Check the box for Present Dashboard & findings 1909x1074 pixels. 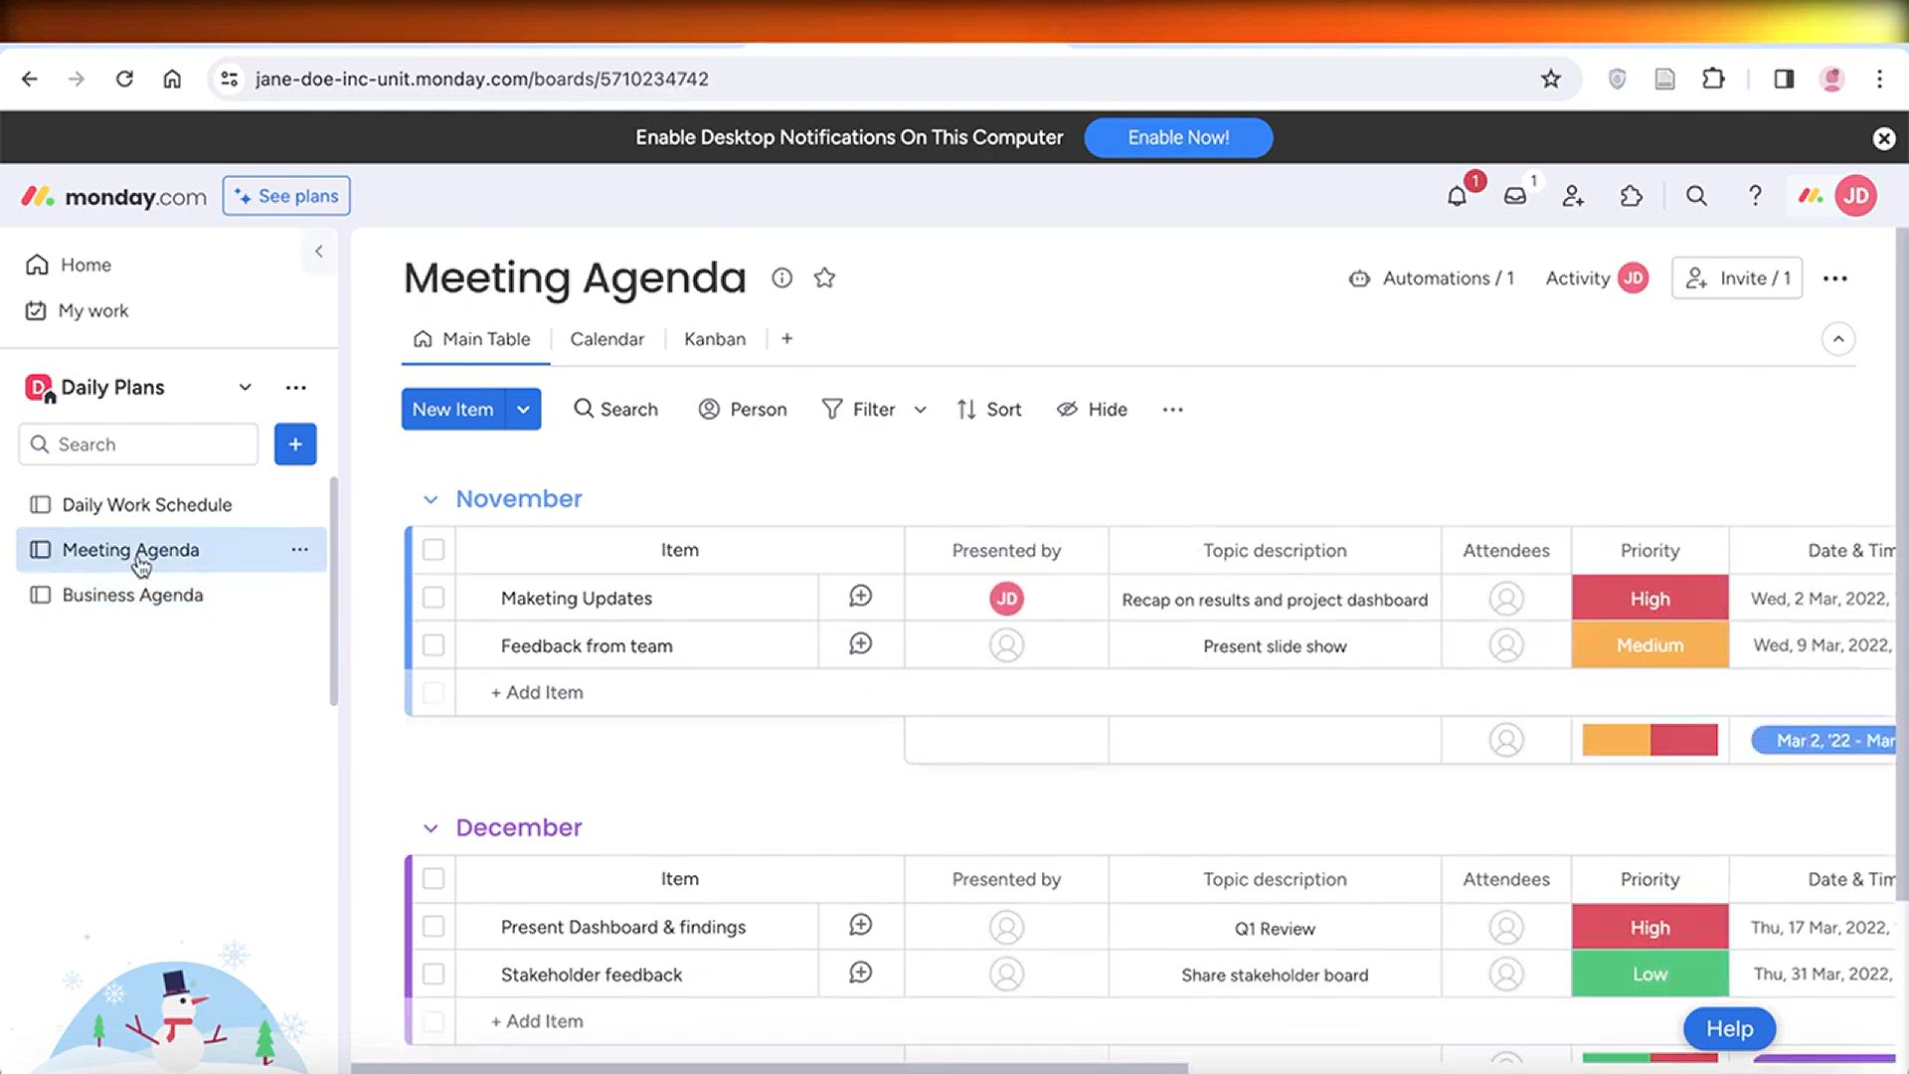434,927
